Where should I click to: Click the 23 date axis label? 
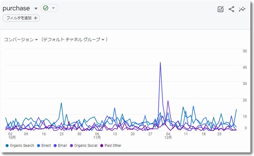[x=62, y=134]
